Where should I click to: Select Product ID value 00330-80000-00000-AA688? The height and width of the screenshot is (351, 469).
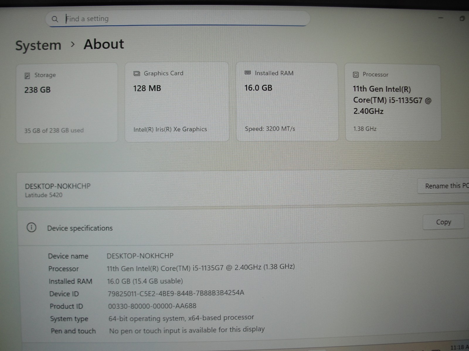coord(152,306)
